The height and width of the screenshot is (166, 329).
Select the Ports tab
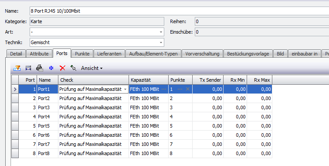click(62, 53)
